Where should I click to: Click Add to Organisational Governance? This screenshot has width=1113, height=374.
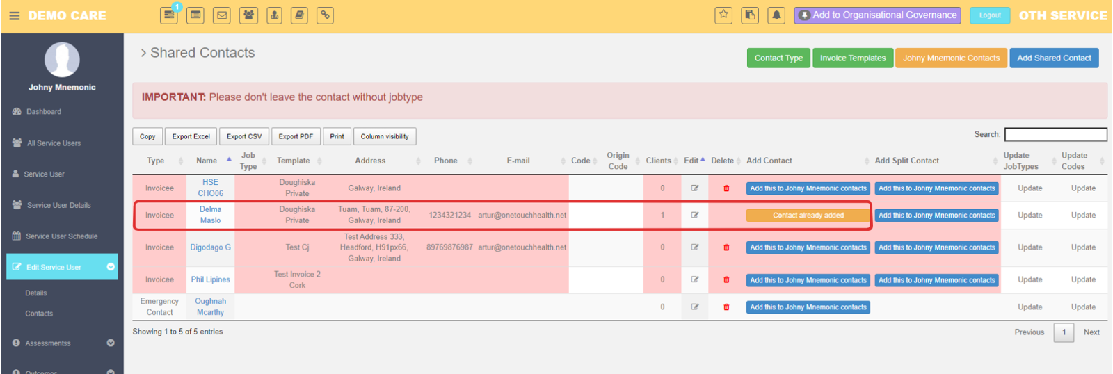pyautogui.click(x=877, y=15)
